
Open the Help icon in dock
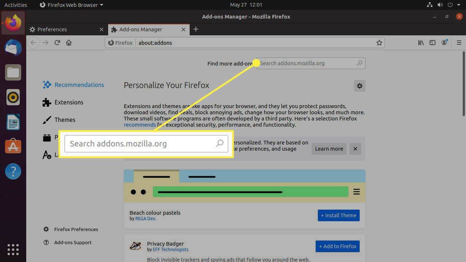13,171
